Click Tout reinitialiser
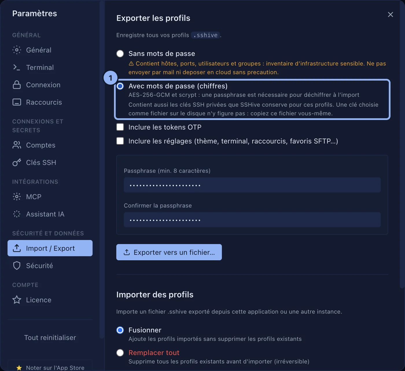The height and width of the screenshot is (371, 405). coord(50,337)
